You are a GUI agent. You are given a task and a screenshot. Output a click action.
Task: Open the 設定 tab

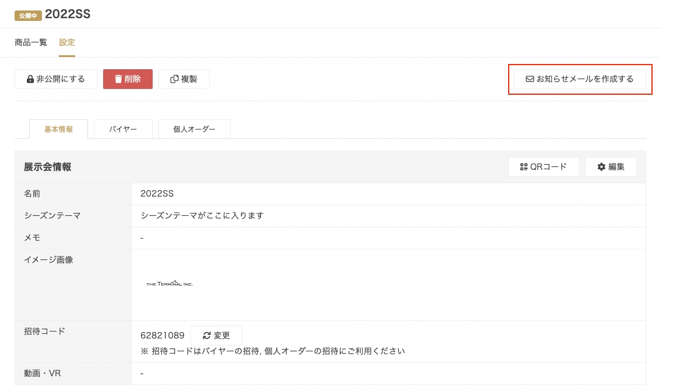67,42
